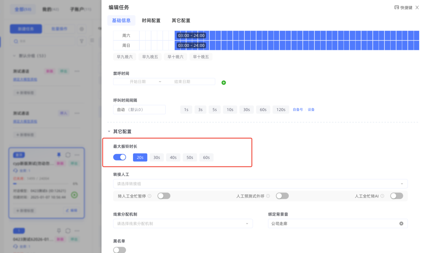Image resolution: width=425 pixels, height=253 pixels.
Task: Close the 编辑任务 panel with X icon
Action: pyautogui.click(x=417, y=7)
